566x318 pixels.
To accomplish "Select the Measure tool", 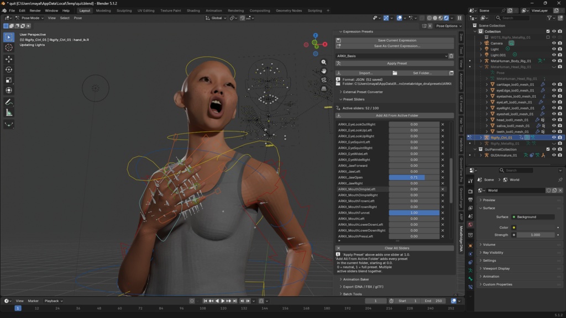I will pos(9,113).
